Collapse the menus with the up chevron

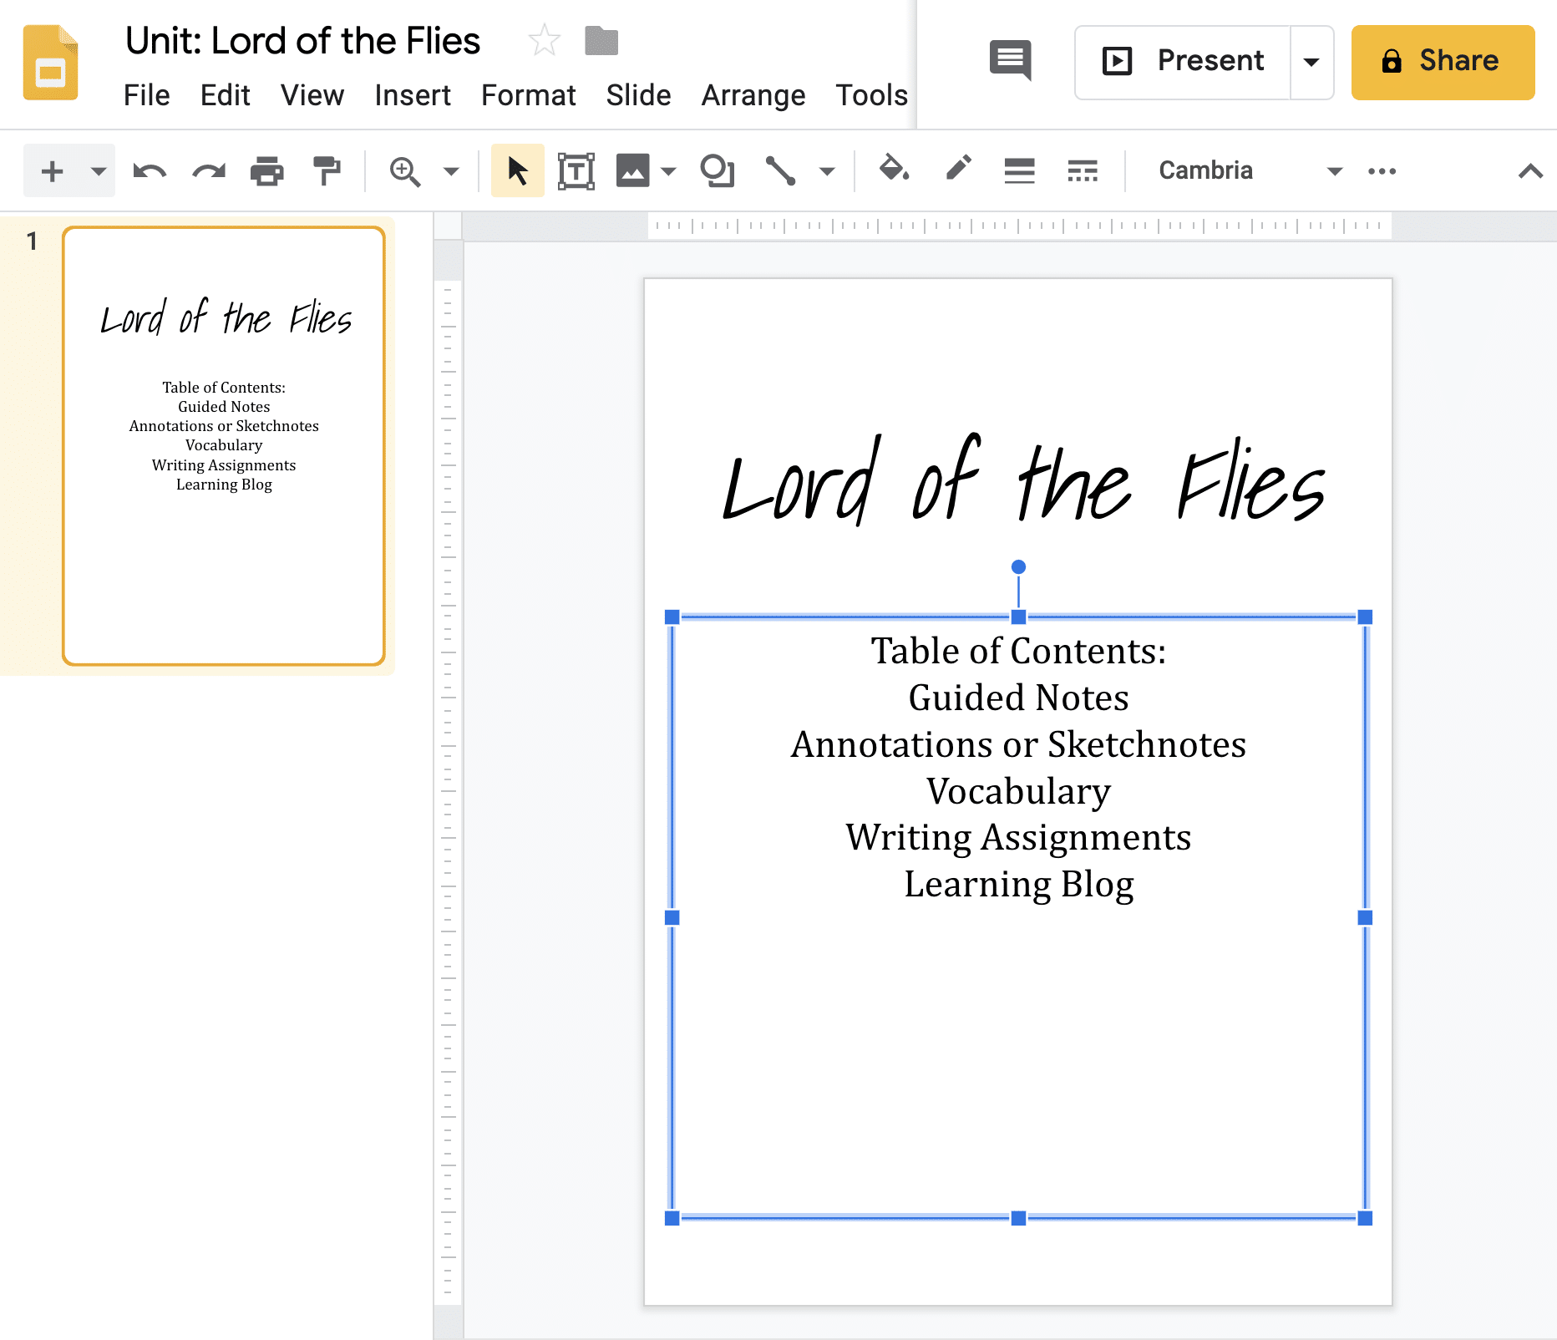pyautogui.click(x=1530, y=170)
